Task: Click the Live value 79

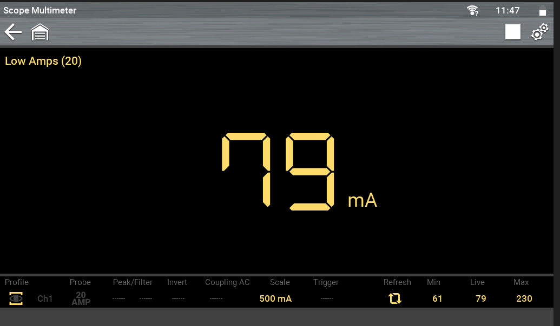Action: [x=480, y=298]
